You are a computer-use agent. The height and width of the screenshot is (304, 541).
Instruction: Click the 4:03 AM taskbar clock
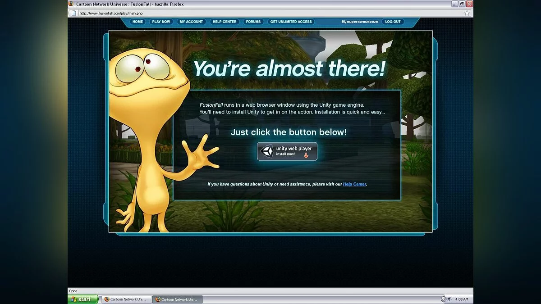point(462,299)
